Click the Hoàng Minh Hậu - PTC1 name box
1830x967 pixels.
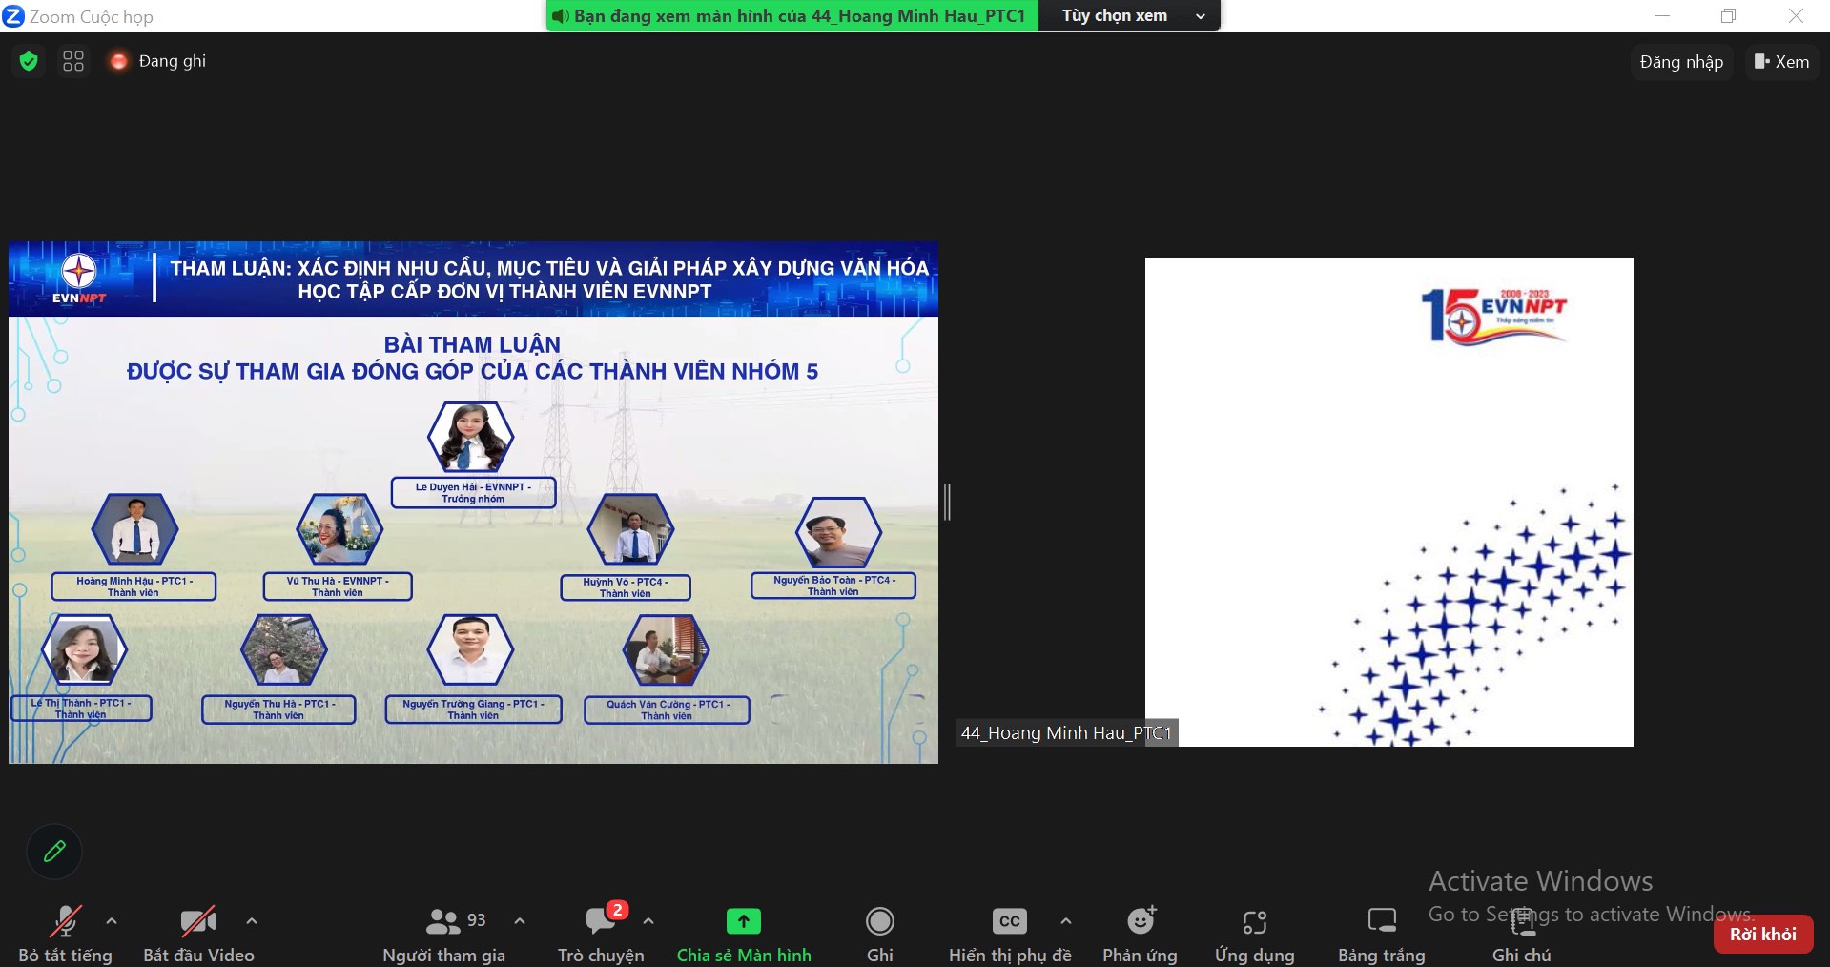click(x=134, y=586)
